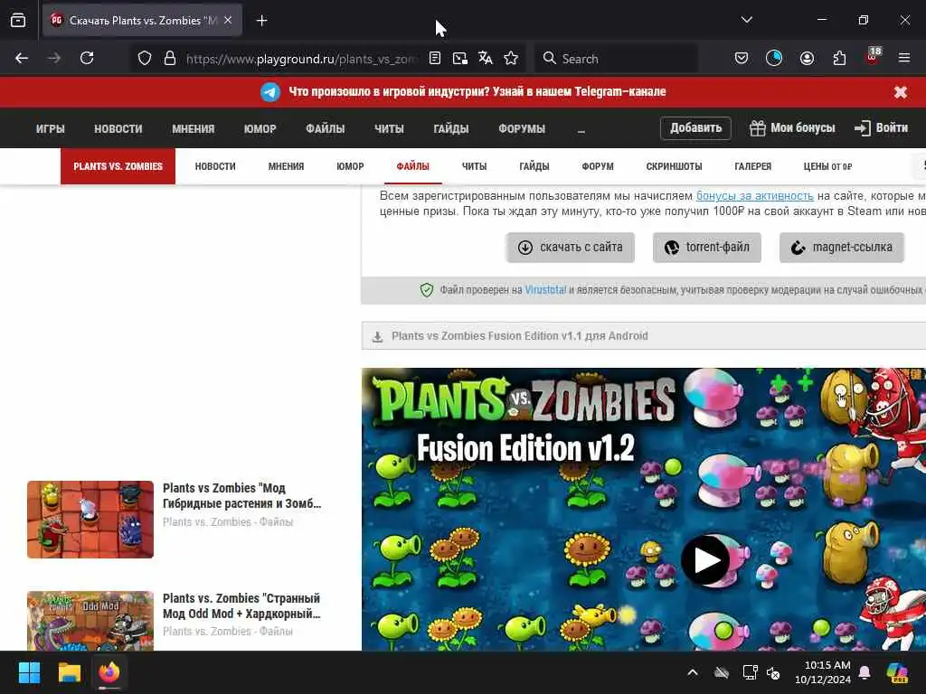Open the Virustotal link
The width and height of the screenshot is (926, 694).
tap(545, 290)
